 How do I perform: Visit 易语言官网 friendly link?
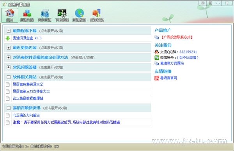pos(168,78)
